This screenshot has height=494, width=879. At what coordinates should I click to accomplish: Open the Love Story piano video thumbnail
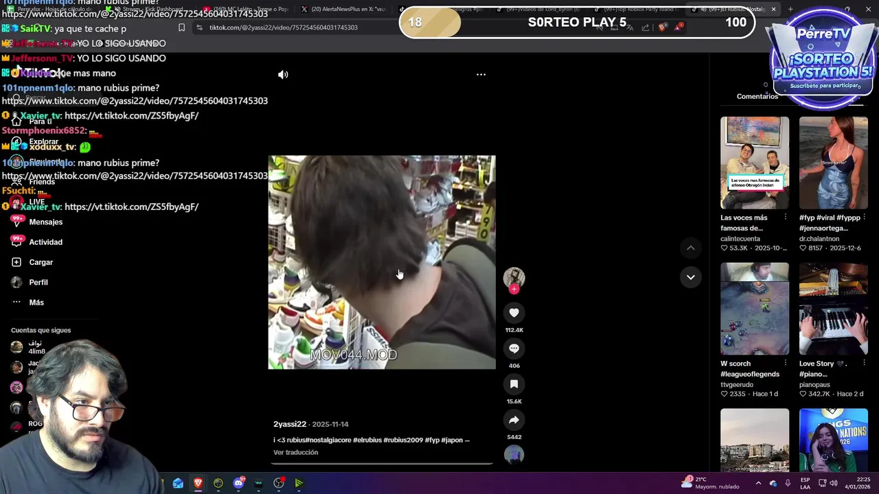click(833, 308)
